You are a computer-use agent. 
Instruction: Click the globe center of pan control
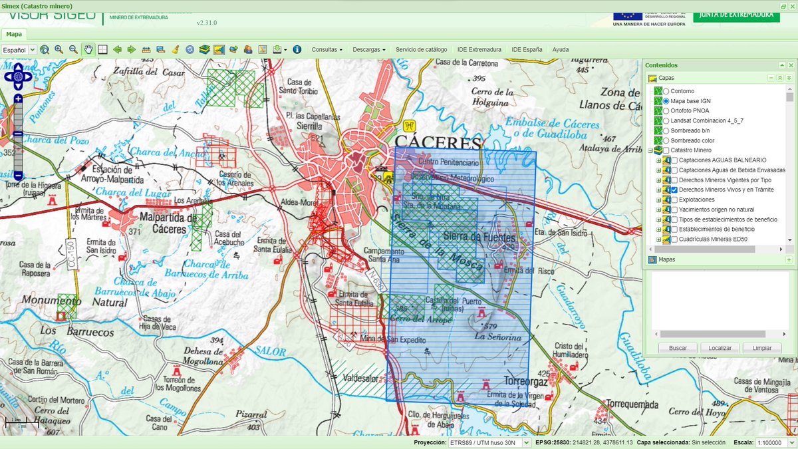[x=18, y=76]
